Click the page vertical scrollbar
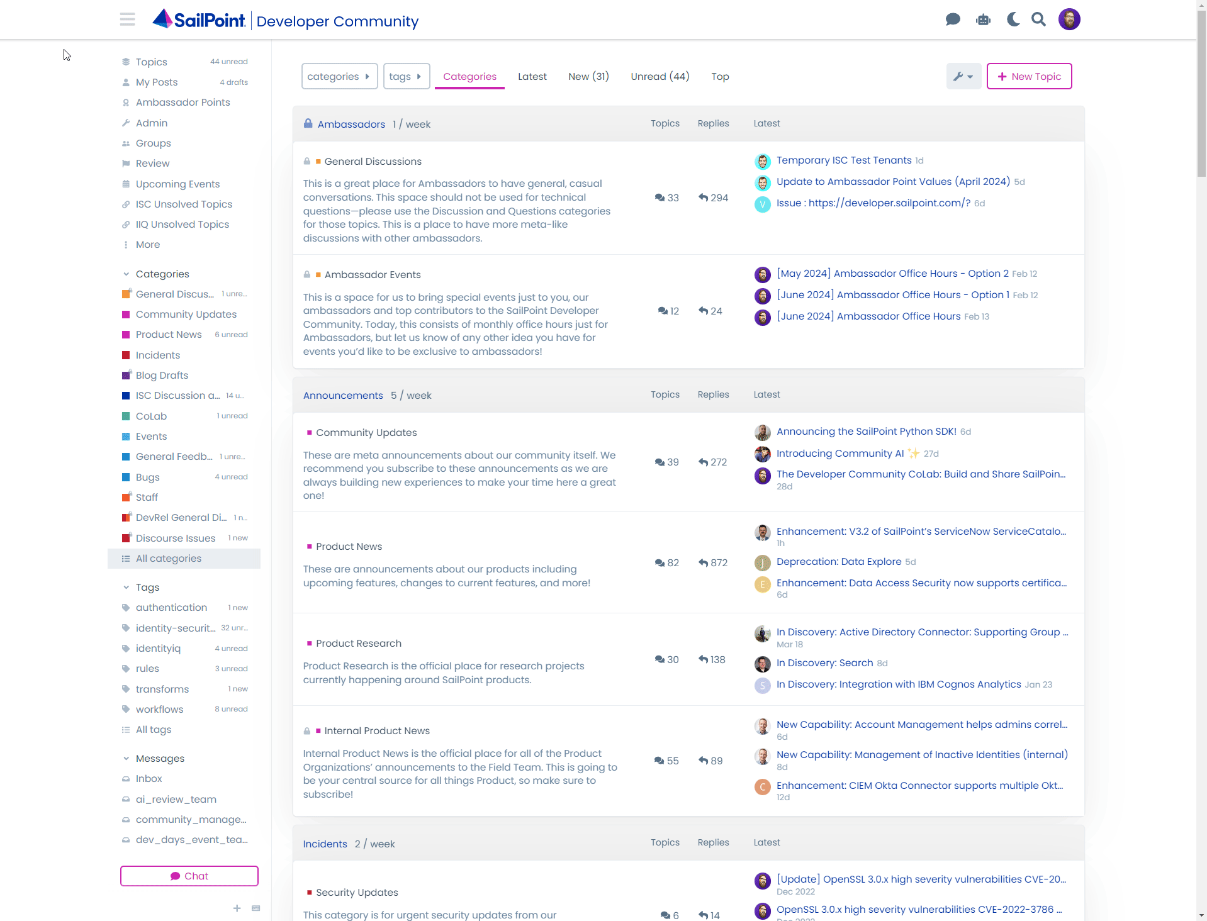1207x921 pixels. tap(1201, 94)
